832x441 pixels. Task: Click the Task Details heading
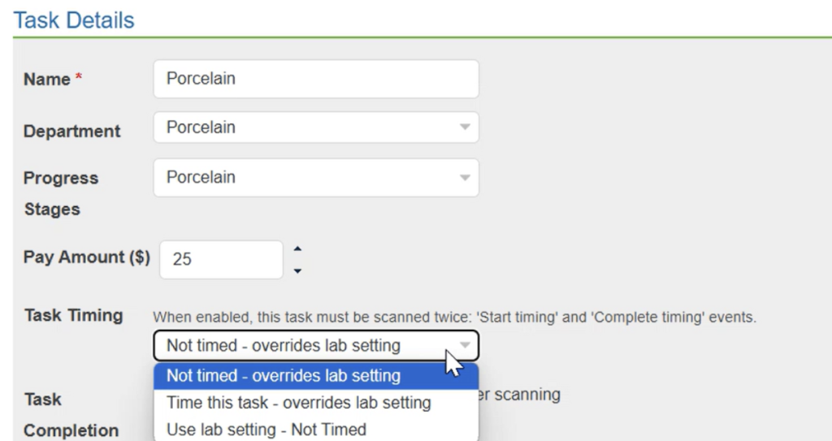point(74,20)
